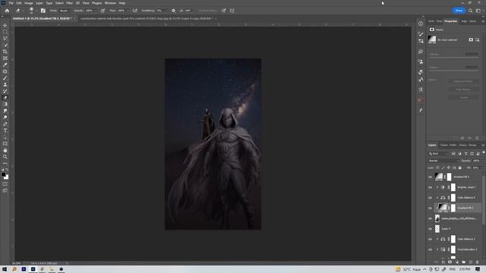Open the Image menu
This screenshot has width=486, height=273.
click(29, 3)
